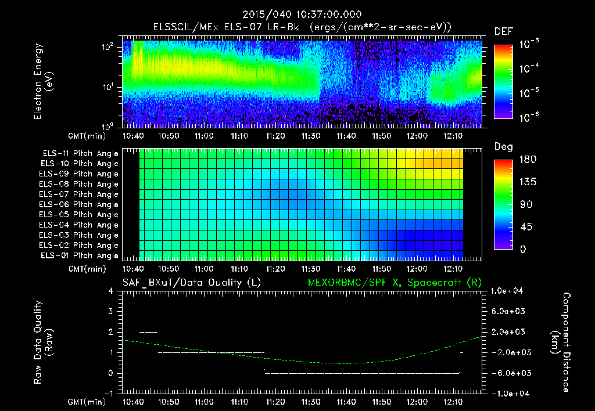The height and width of the screenshot is (411, 595).
Task: Click the DEF colorbar label
Action: point(504,31)
